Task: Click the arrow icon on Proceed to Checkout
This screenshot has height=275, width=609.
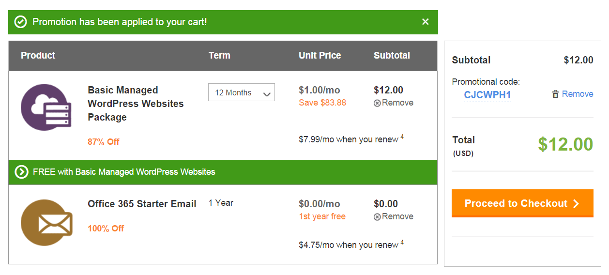Action: (x=576, y=204)
